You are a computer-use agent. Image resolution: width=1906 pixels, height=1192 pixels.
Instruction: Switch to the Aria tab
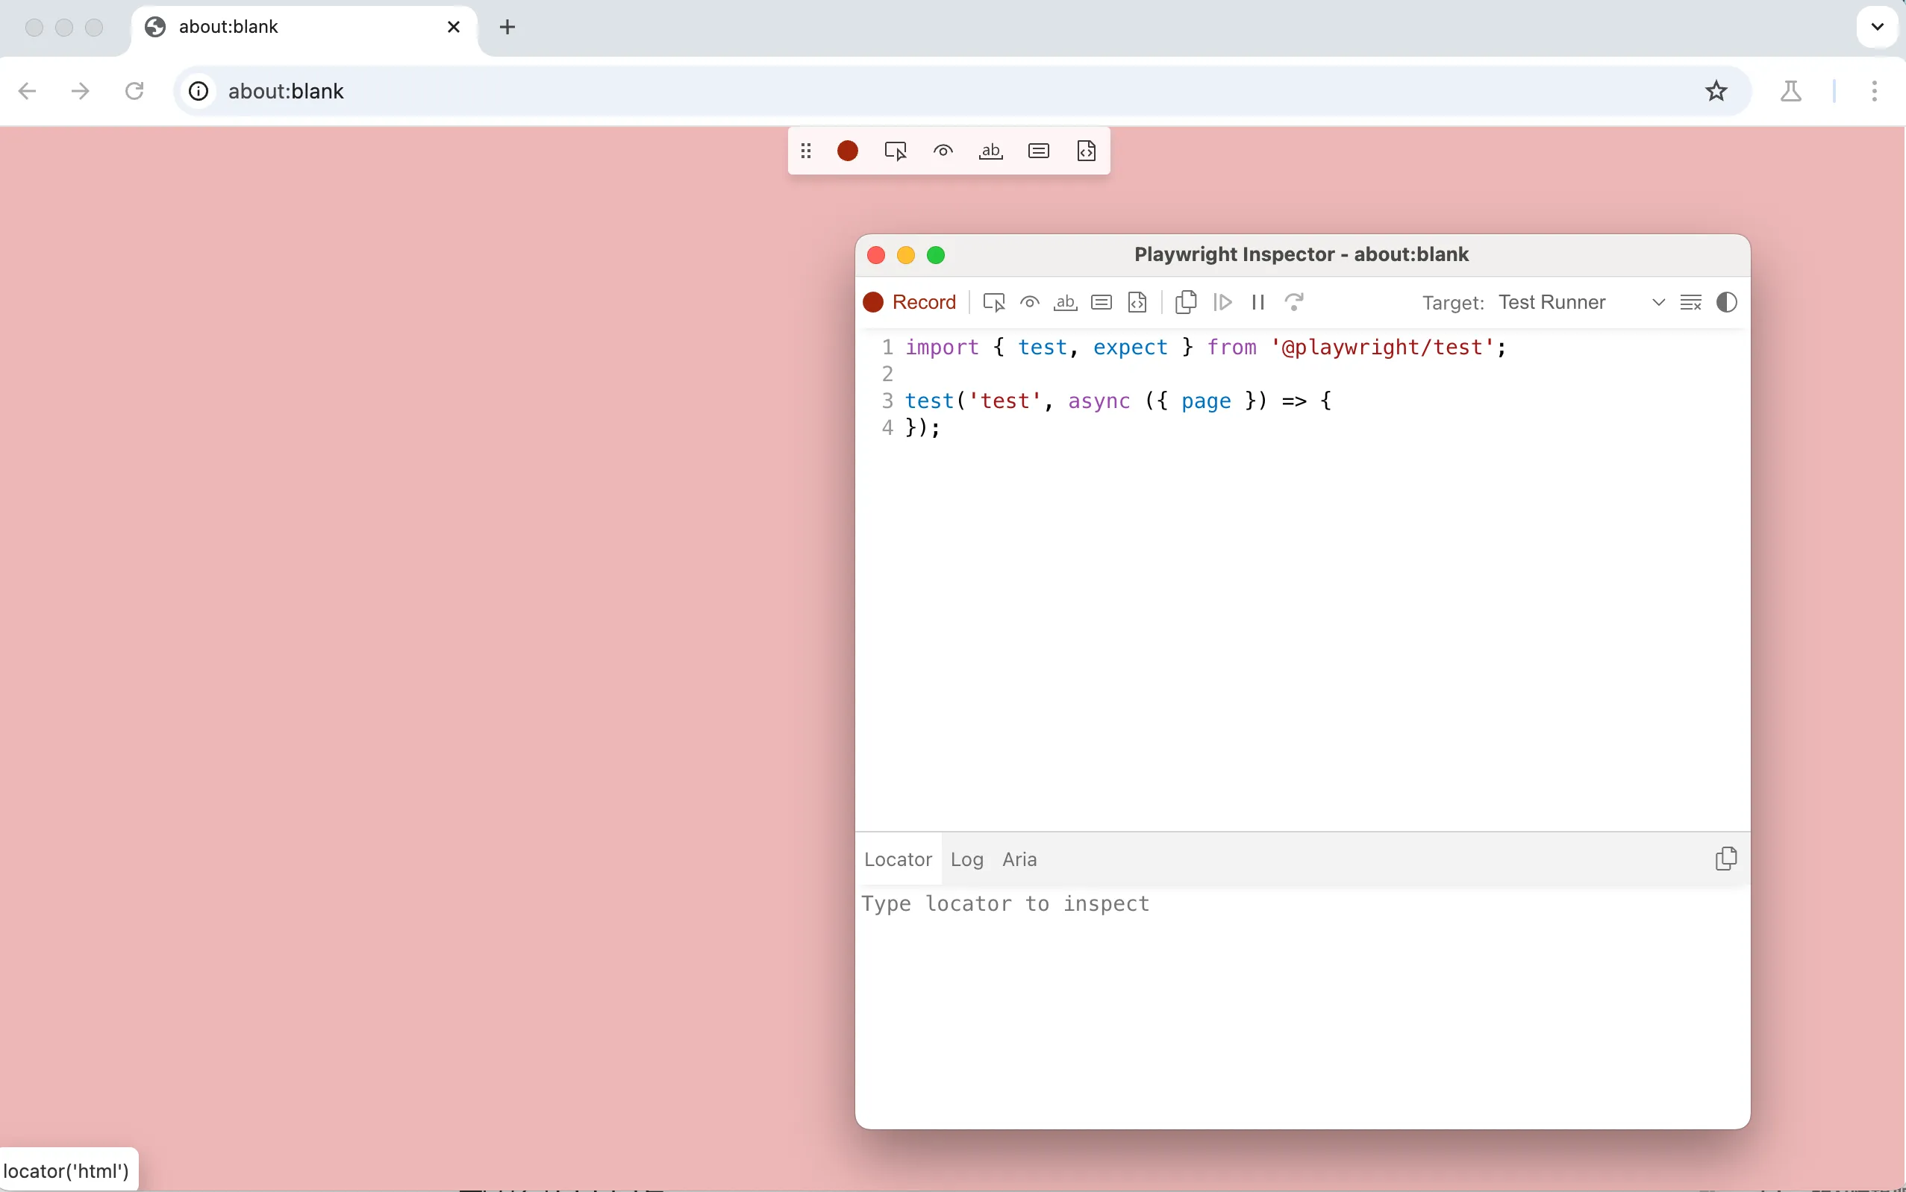click(1019, 859)
